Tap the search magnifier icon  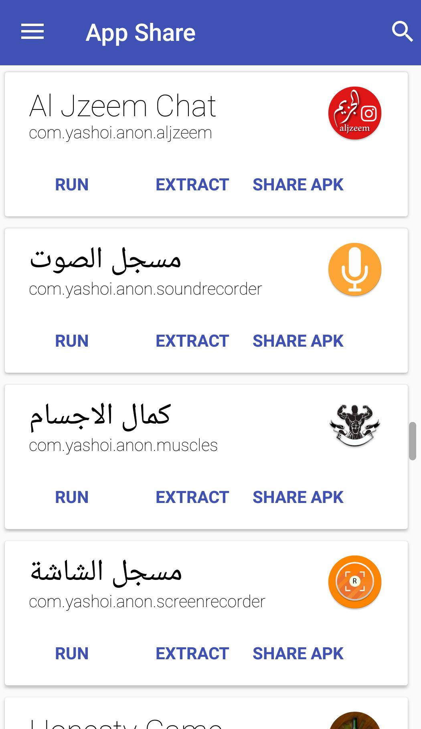tap(402, 32)
